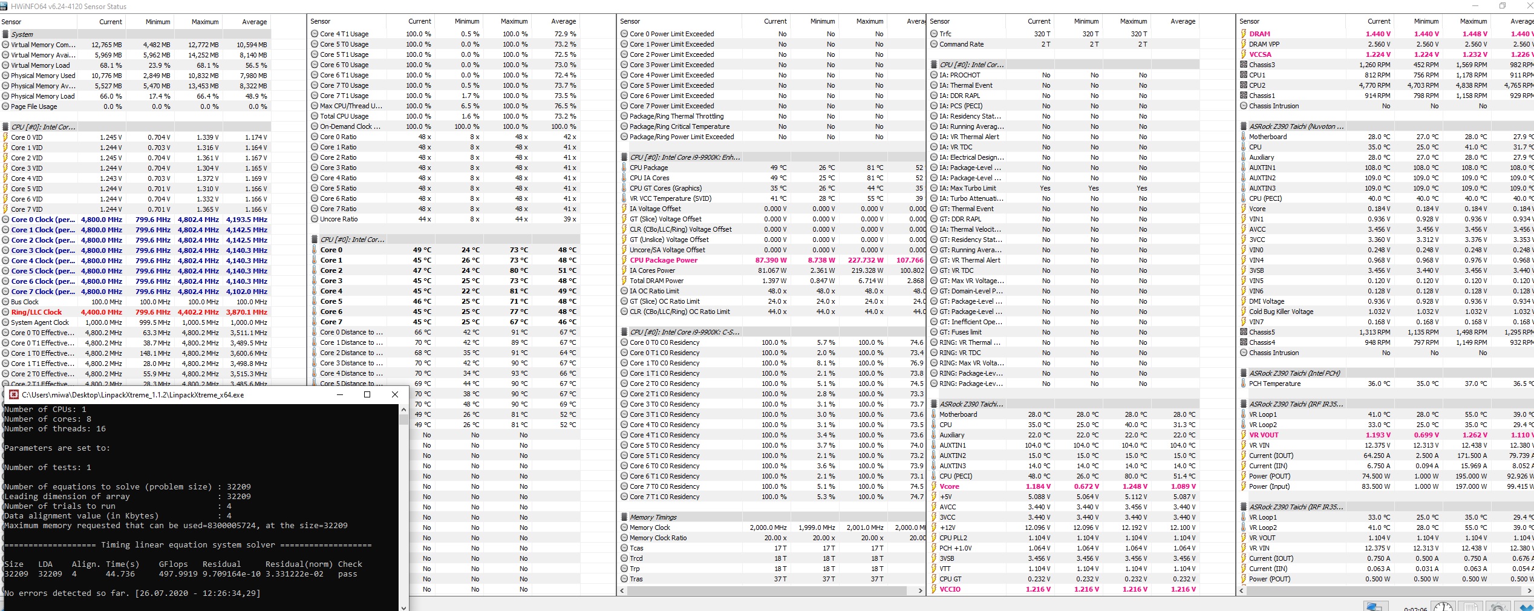
Task: Click the Uncore Ratio sensor icon
Action: point(315,219)
